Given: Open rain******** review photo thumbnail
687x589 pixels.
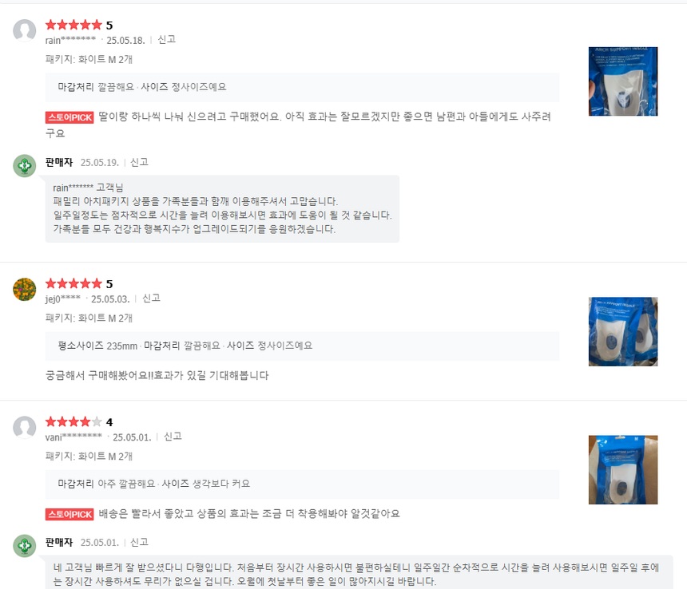Looking at the screenshot, I should pyautogui.click(x=623, y=81).
